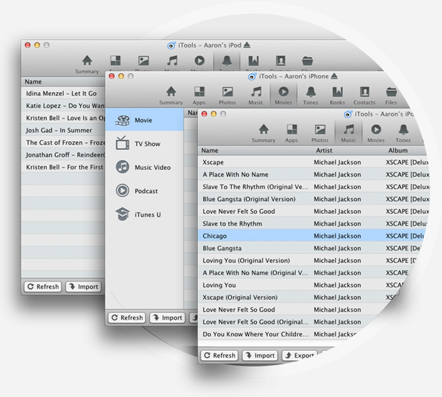Image resolution: width=442 pixels, height=397 pixels.
Task: Open the Files folder icon in iPhone window
Action: pos(391,95)
